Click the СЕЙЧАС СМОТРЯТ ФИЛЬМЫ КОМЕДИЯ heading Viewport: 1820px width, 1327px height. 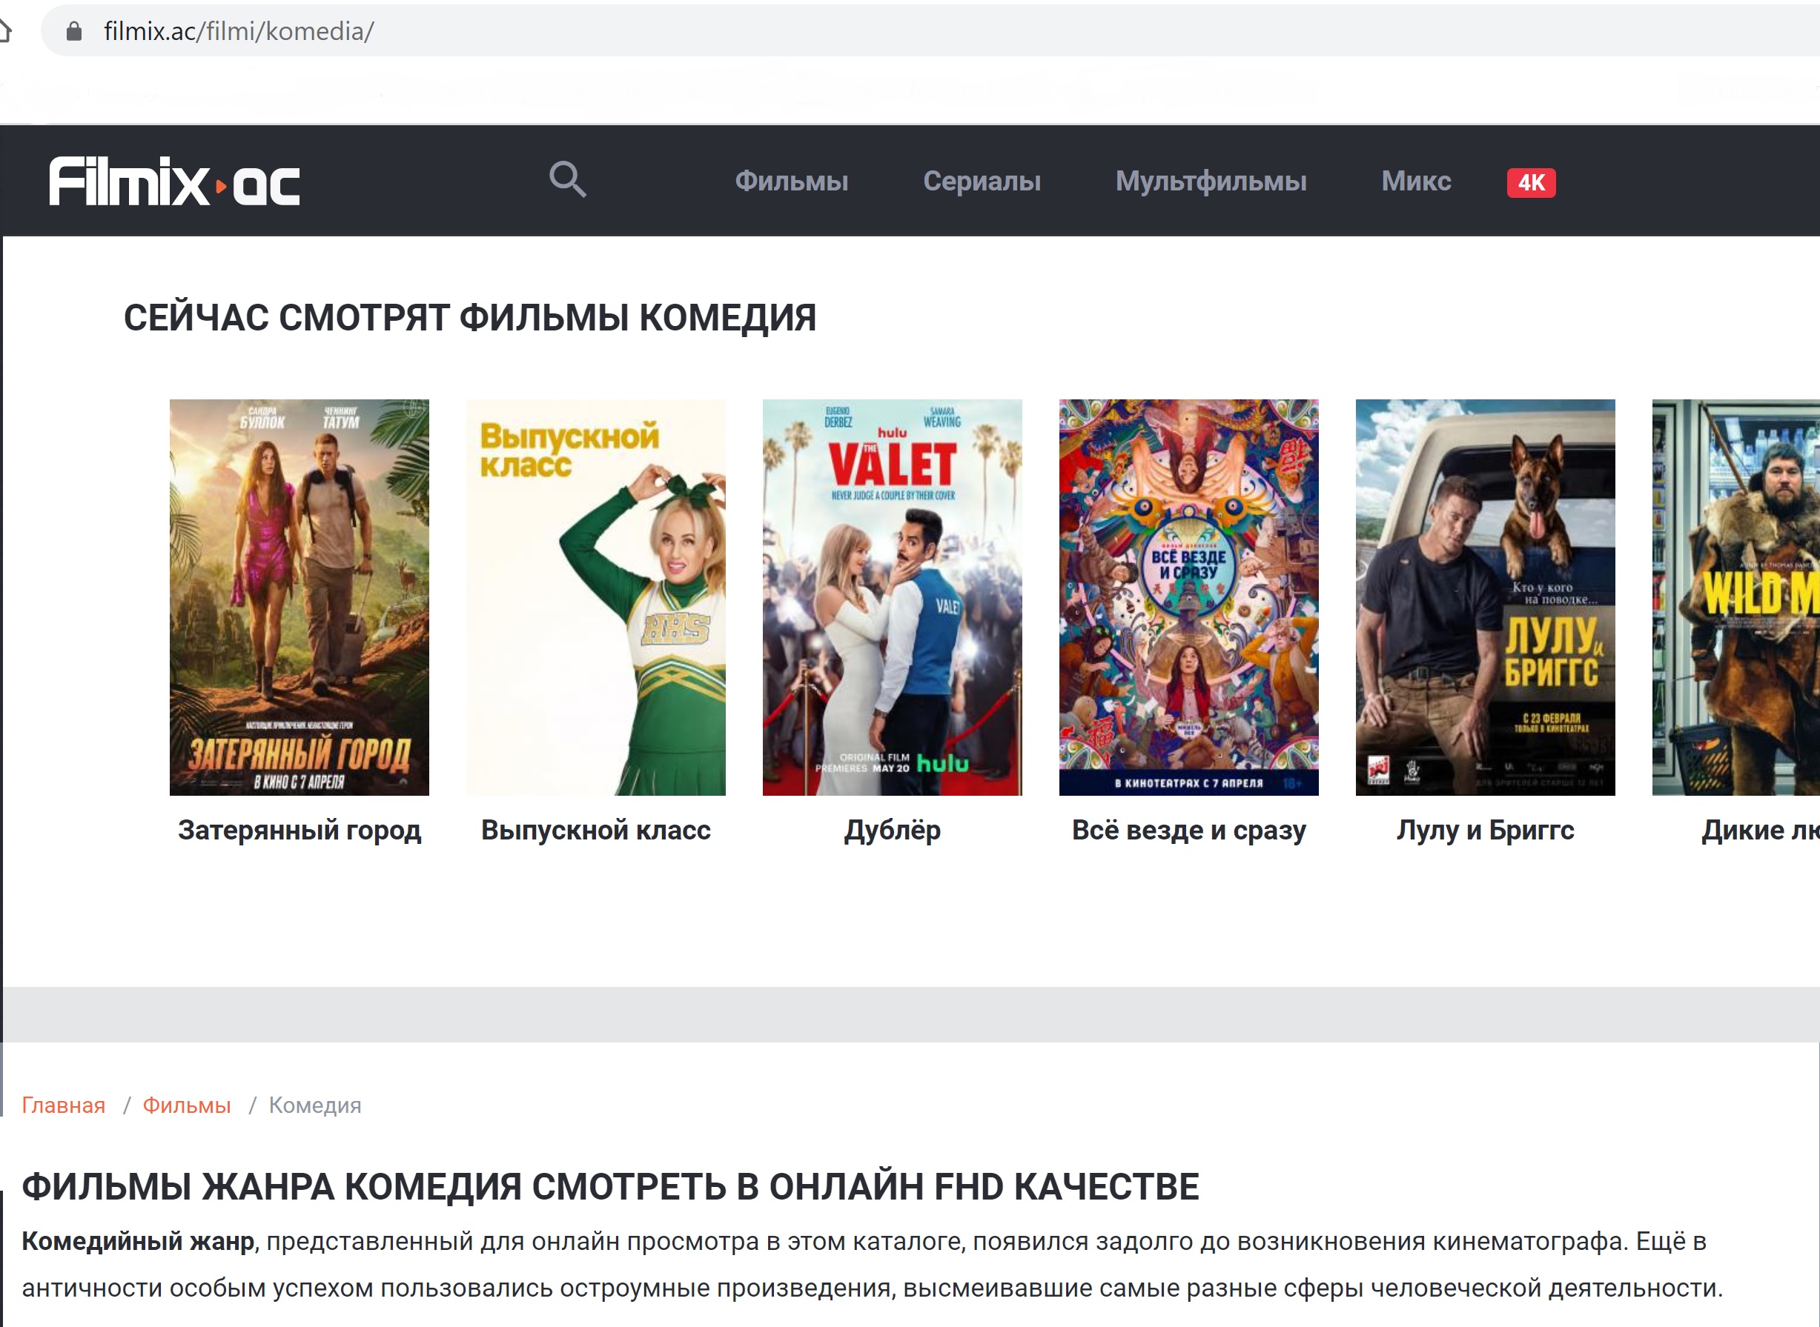[469, 317]
